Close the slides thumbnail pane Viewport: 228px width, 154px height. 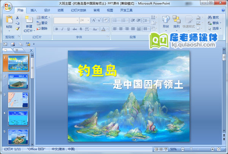(31, 50)
